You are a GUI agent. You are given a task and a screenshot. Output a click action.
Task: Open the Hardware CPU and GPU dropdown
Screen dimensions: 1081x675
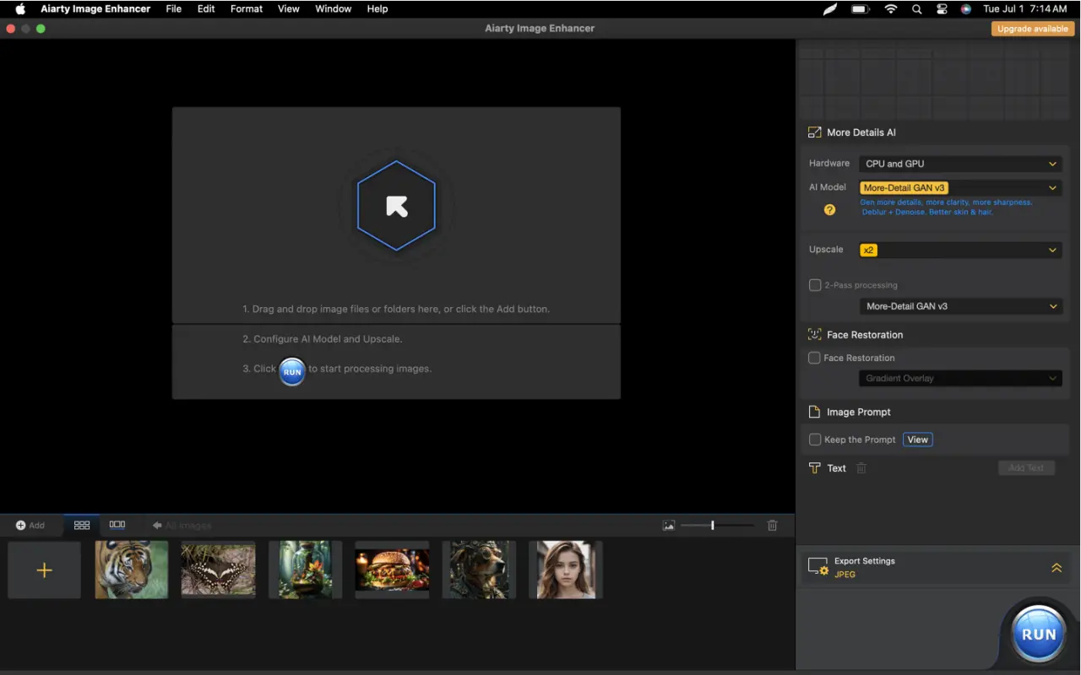(960, 164)
